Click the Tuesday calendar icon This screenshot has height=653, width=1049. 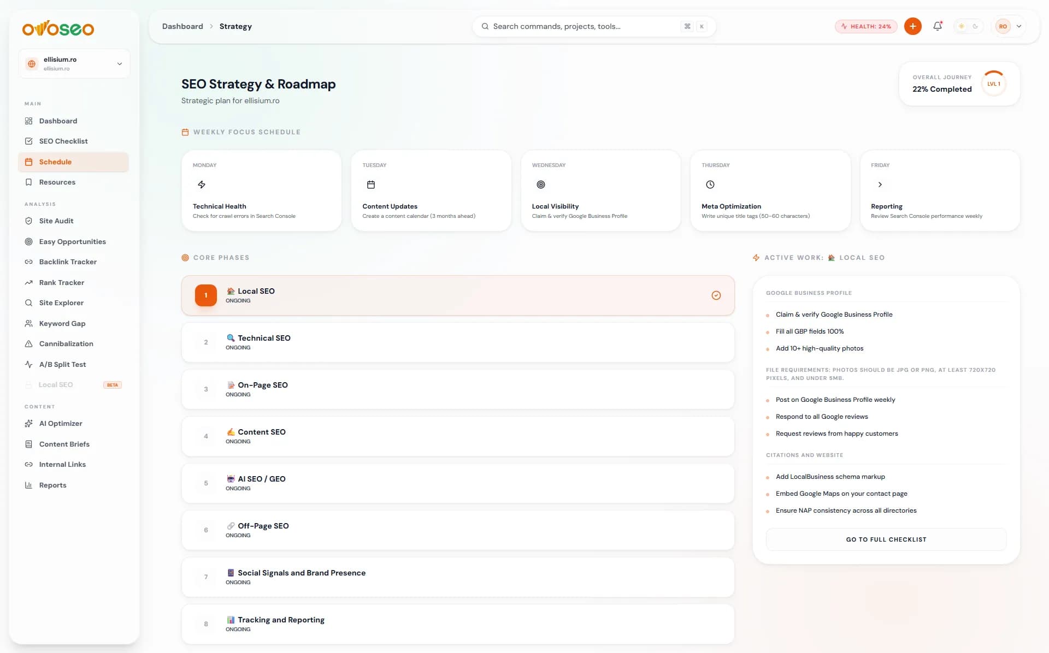point(371,185)
